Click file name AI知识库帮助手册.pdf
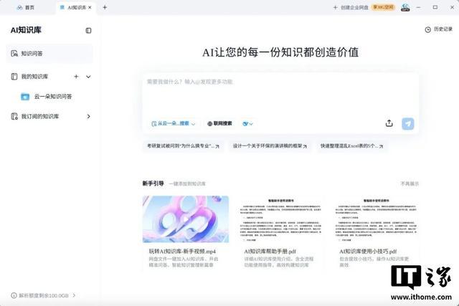The image size is (459, 306). 270,252
